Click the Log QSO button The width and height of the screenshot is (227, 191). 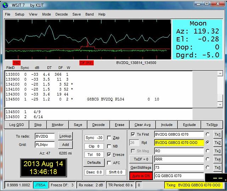[17, 125]
